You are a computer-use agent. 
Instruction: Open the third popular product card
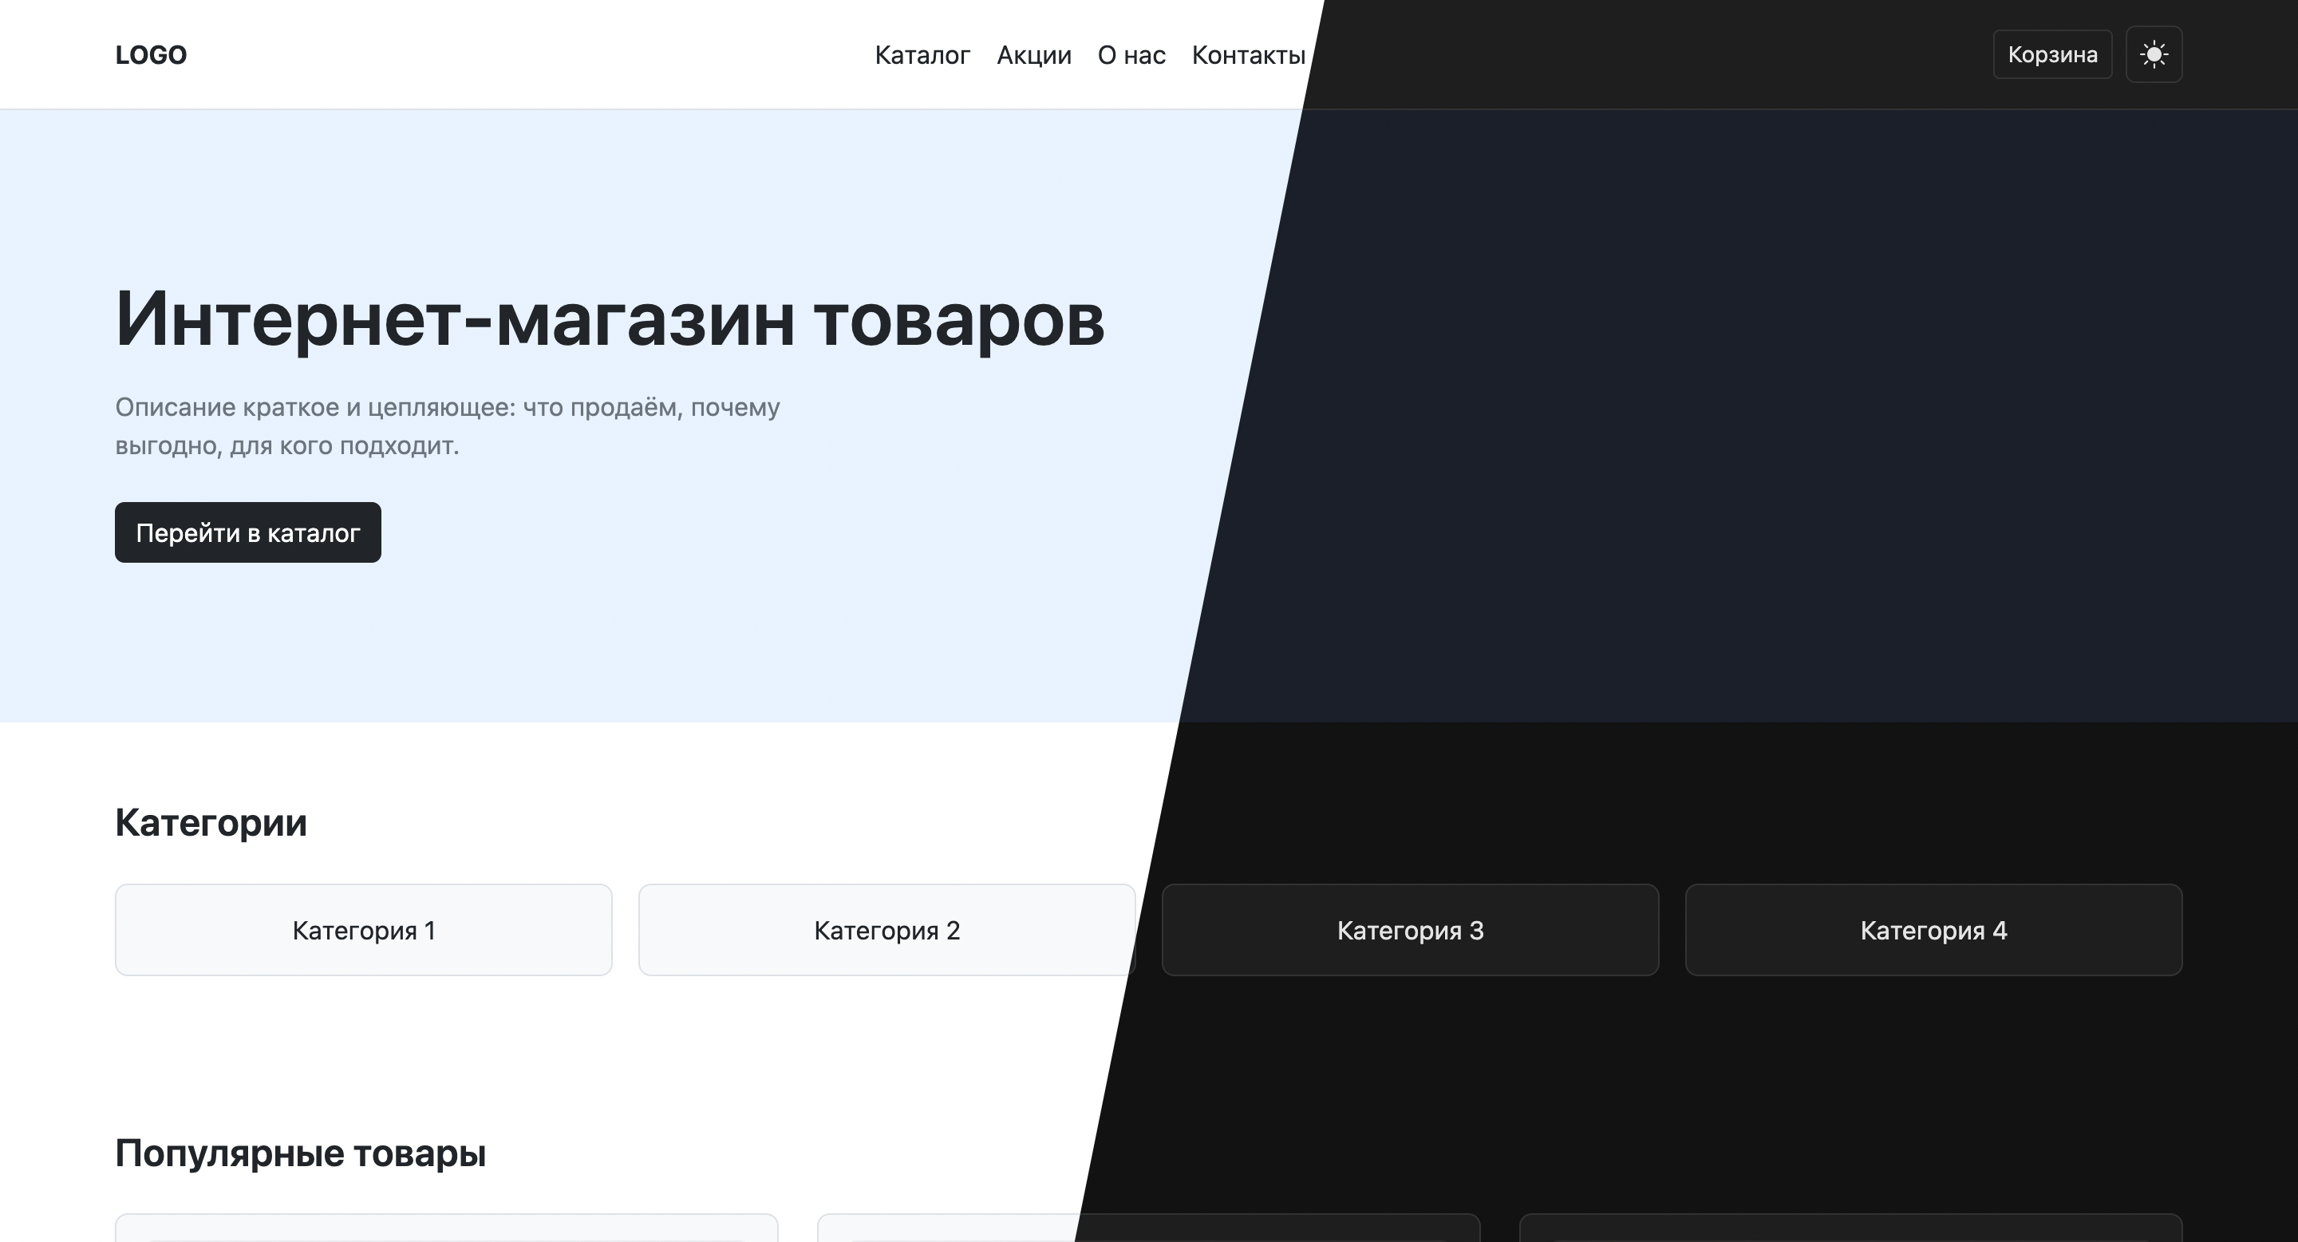[x=1850, y=1228]
